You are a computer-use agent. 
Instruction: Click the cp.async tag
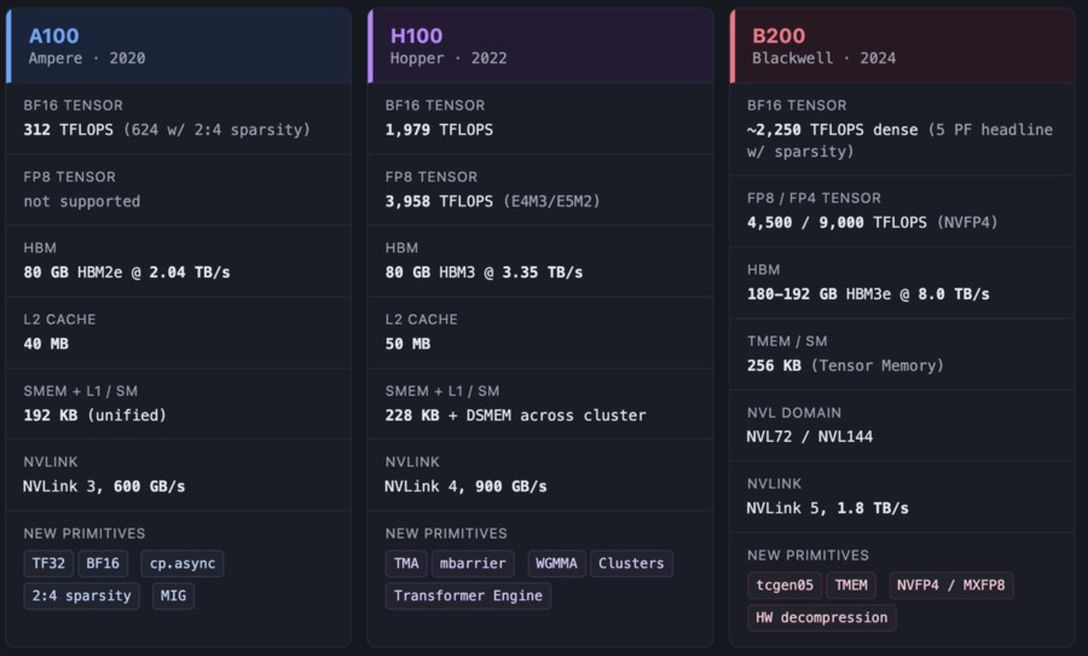[x=182, y=563]
